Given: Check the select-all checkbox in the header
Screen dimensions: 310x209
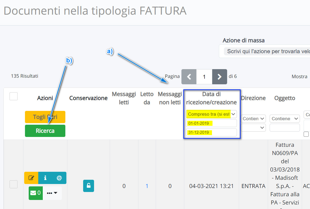Looking at the screenshot, I should [x=14, y=96].
